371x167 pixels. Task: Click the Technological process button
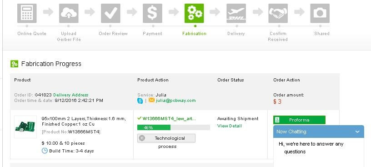pyautogui.click(x=166, y=138)
